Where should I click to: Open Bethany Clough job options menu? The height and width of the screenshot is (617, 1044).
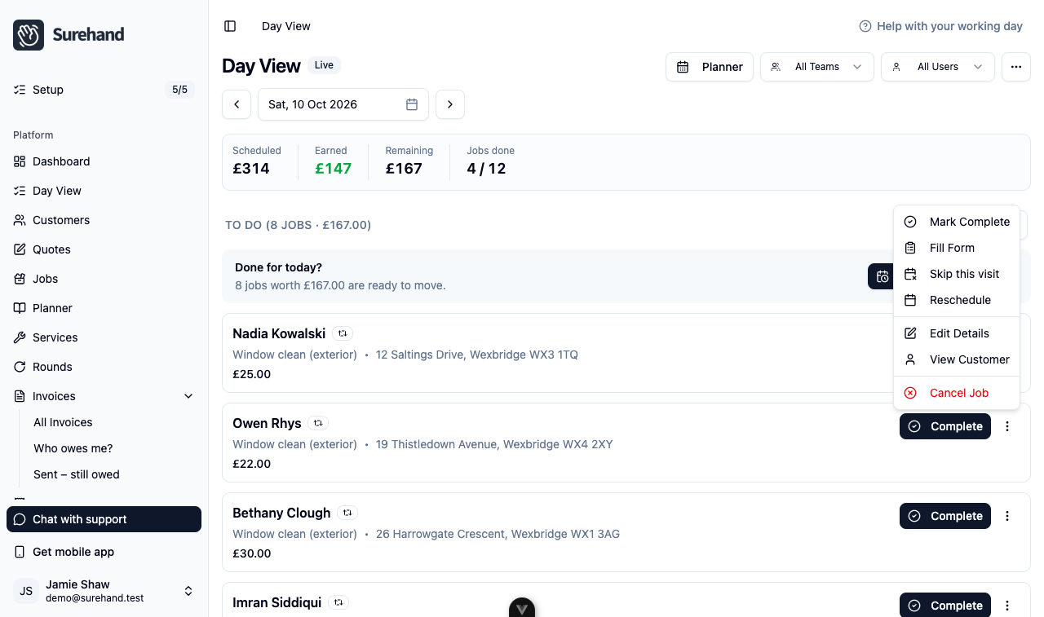(x=1007, y=516)
